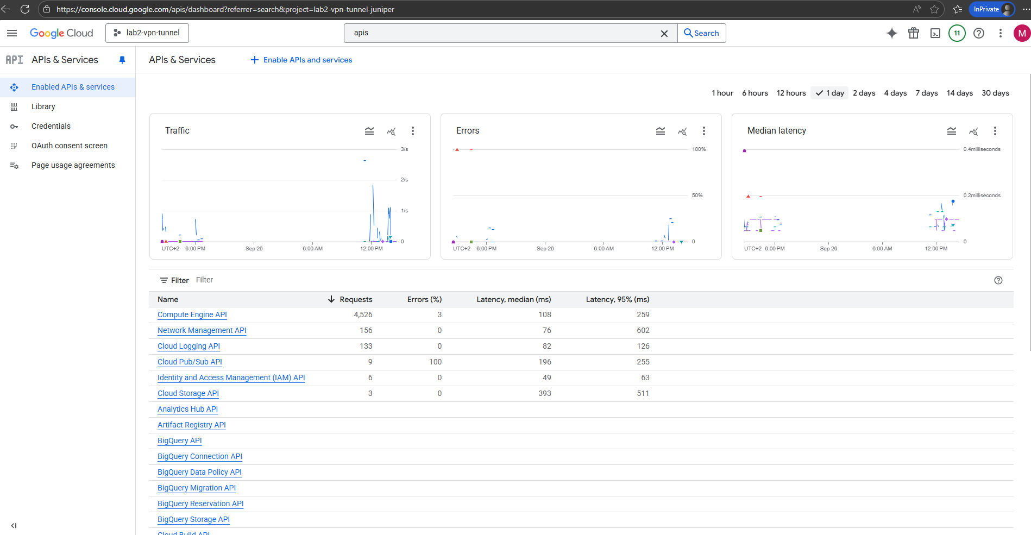Viewport: 1031px width, 535px height.
Task: Open Enabled APIs & services menu item
Action: (x=67, y=87)
